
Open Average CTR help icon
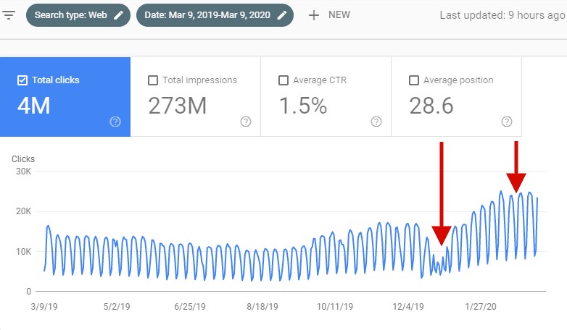[x=376, y=122]
